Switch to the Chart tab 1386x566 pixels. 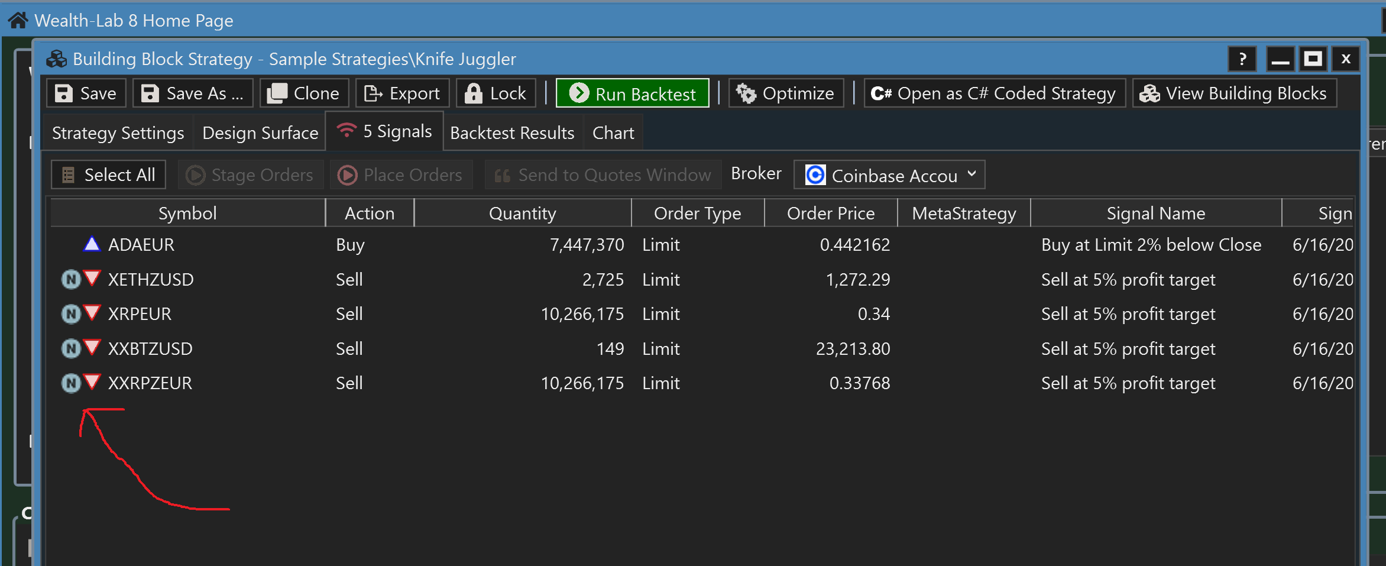pos(613,132)
